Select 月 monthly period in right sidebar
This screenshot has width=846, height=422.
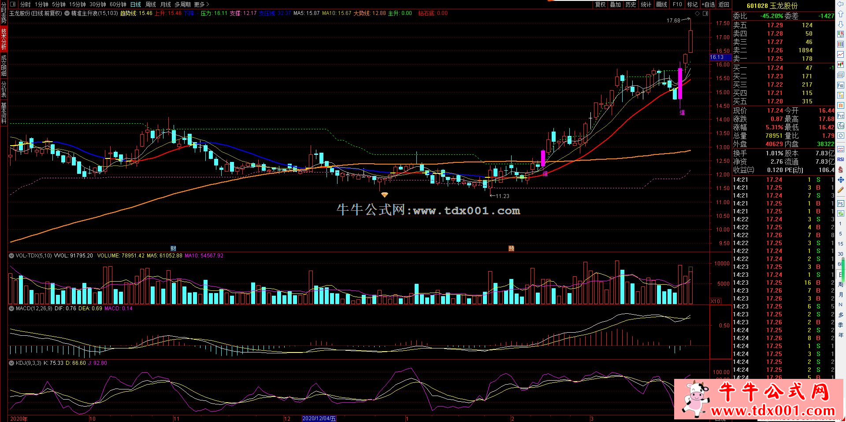pyautogui.click(x=841, y=295)
